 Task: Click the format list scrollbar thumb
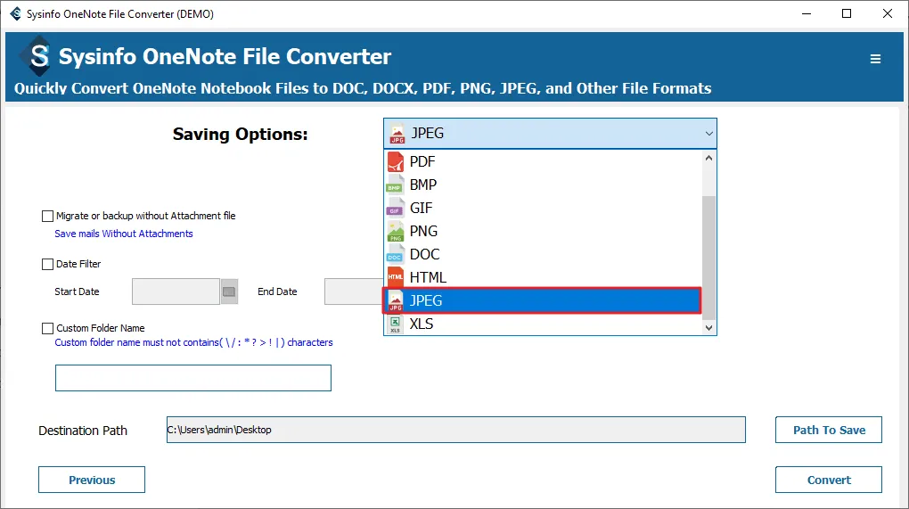pos(708,258)
